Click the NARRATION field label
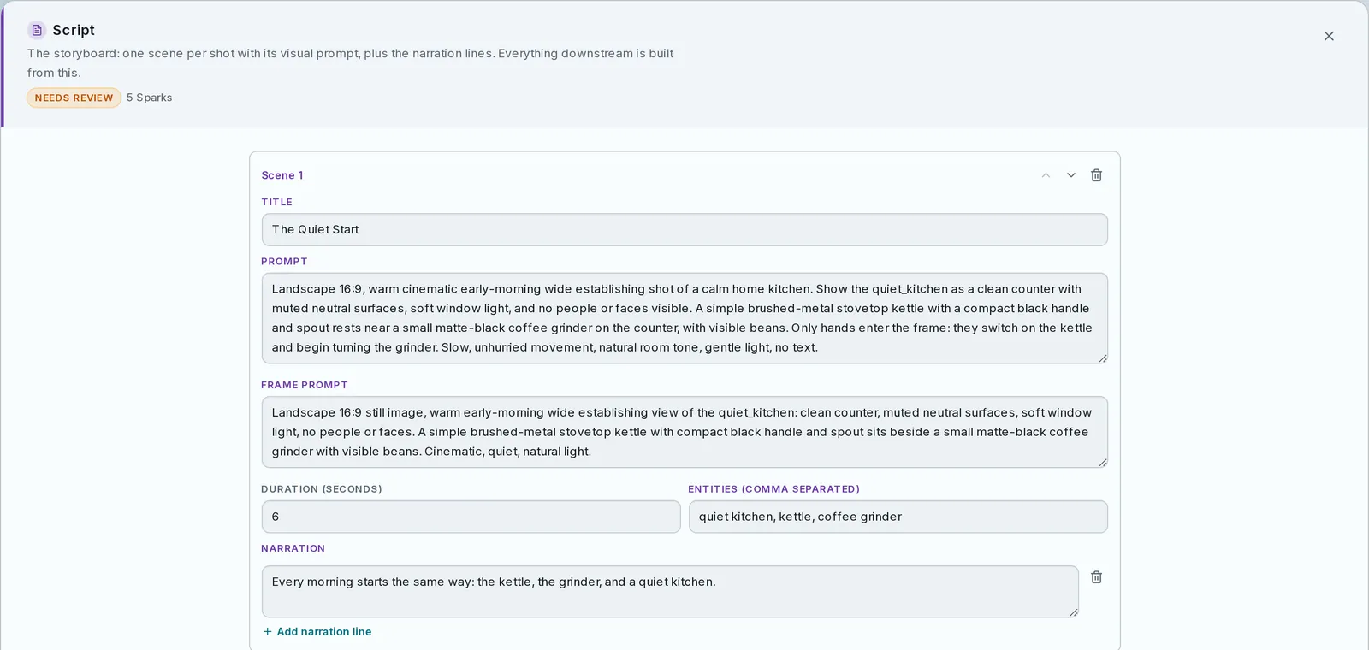1369x650 pixels. coord(293,548)
